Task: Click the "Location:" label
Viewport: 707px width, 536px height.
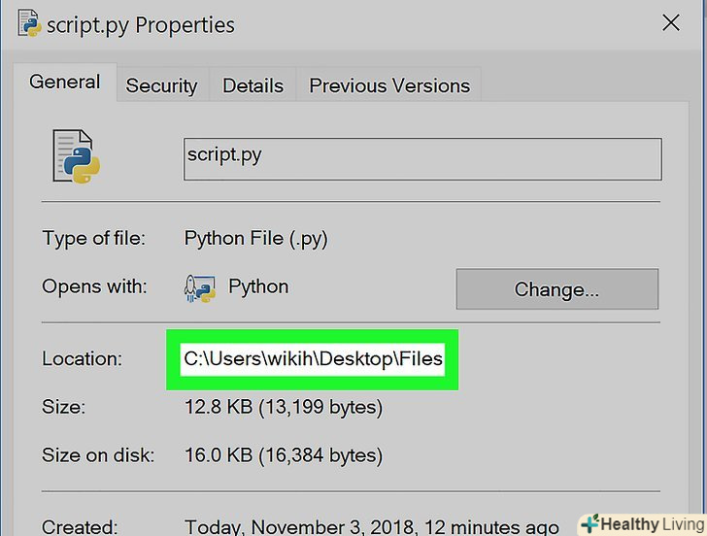Action: coord(82,359)
